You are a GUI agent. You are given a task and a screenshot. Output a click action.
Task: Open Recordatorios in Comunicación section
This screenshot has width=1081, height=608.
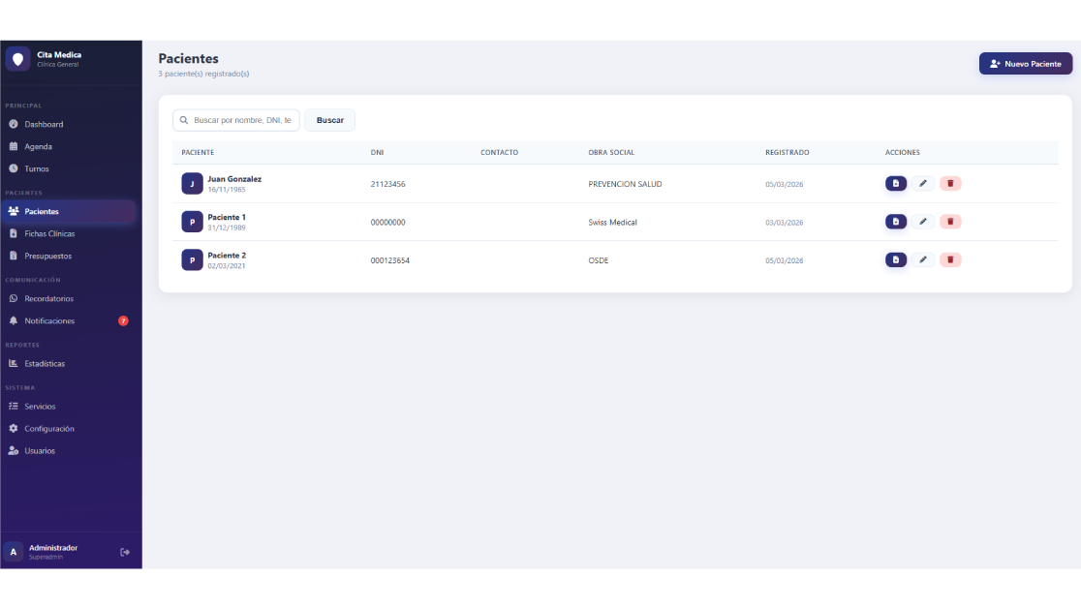coord(48,298)
